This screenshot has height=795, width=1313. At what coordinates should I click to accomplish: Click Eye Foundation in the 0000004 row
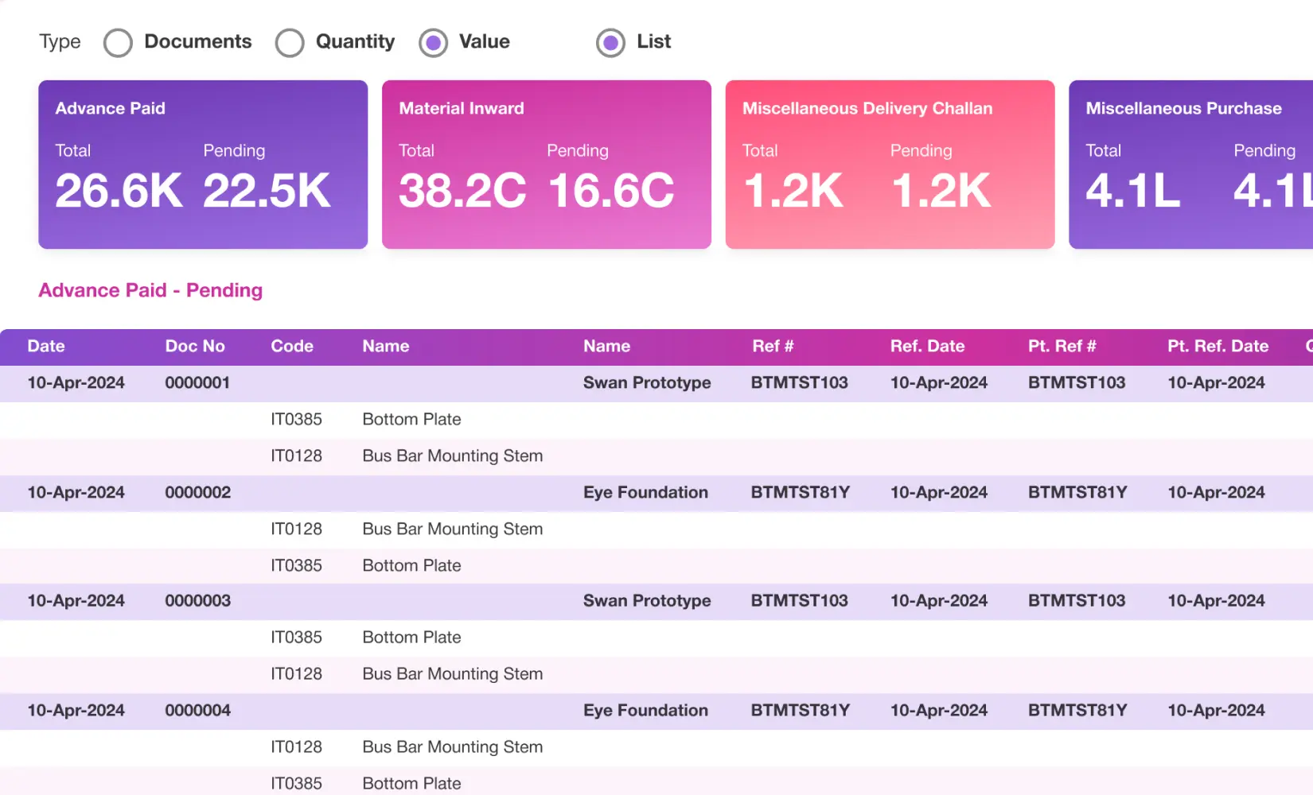click(x=645, y=711)
